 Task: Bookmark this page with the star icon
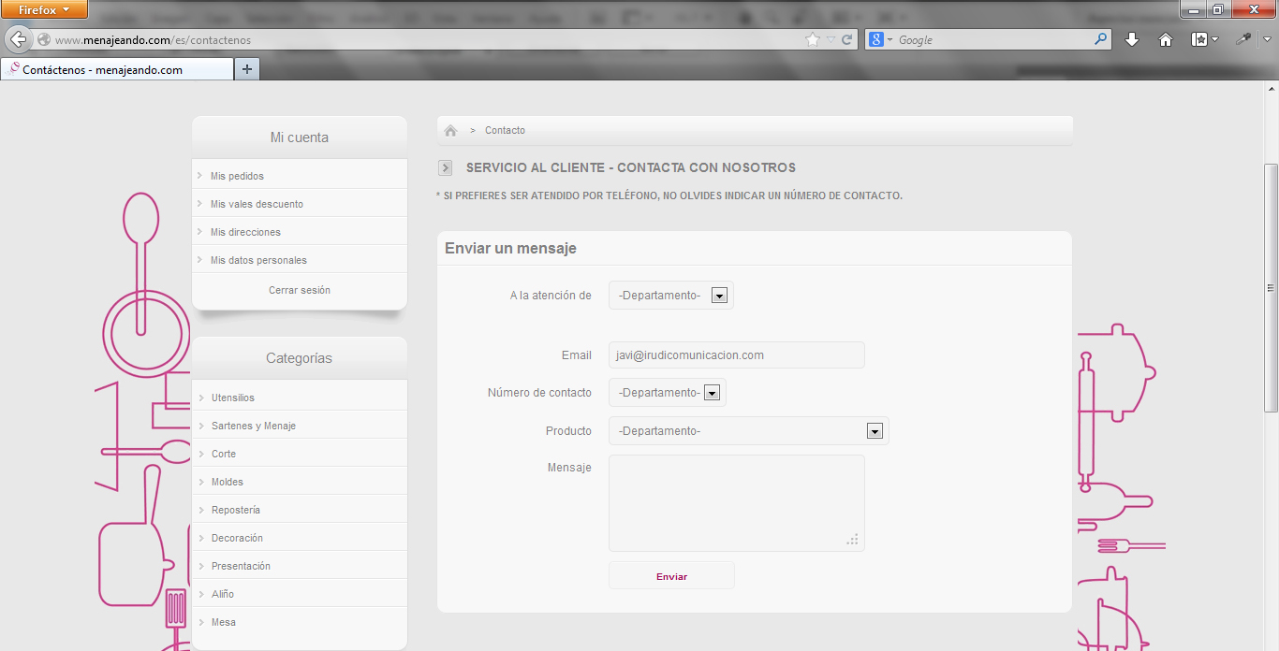tap(812, 40)
